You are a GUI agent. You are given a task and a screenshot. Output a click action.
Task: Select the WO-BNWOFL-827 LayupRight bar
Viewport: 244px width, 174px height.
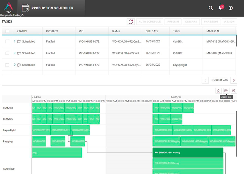80,130
